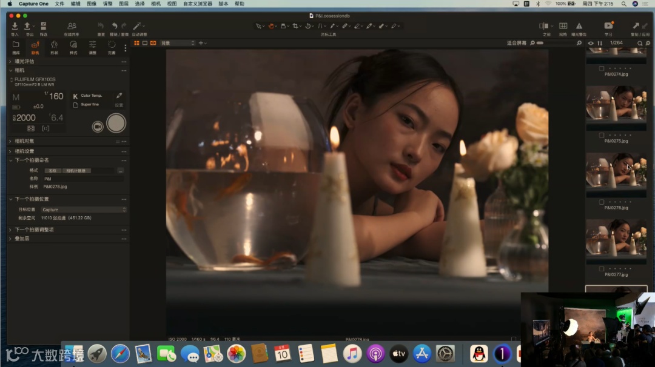Expand the 下一个拍摄调整项 panel

point(10,230)
